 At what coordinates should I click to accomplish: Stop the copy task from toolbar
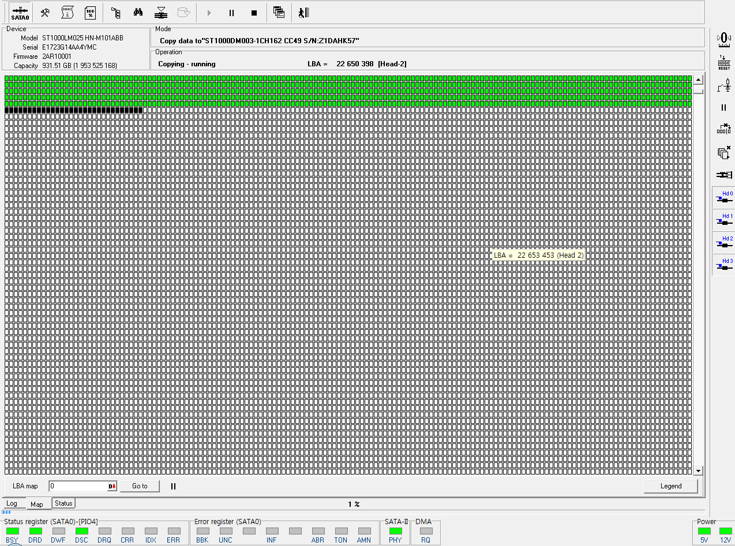coord(254,13)
